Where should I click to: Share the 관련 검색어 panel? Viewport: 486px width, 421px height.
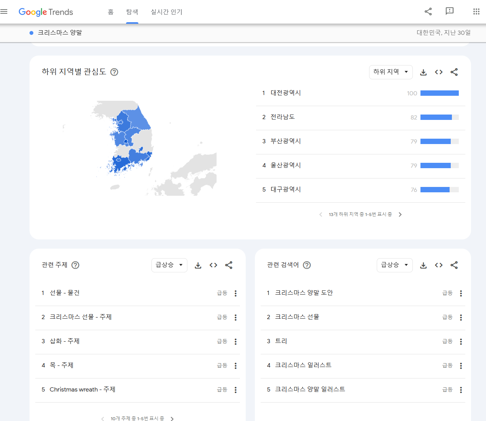[454, 265]
